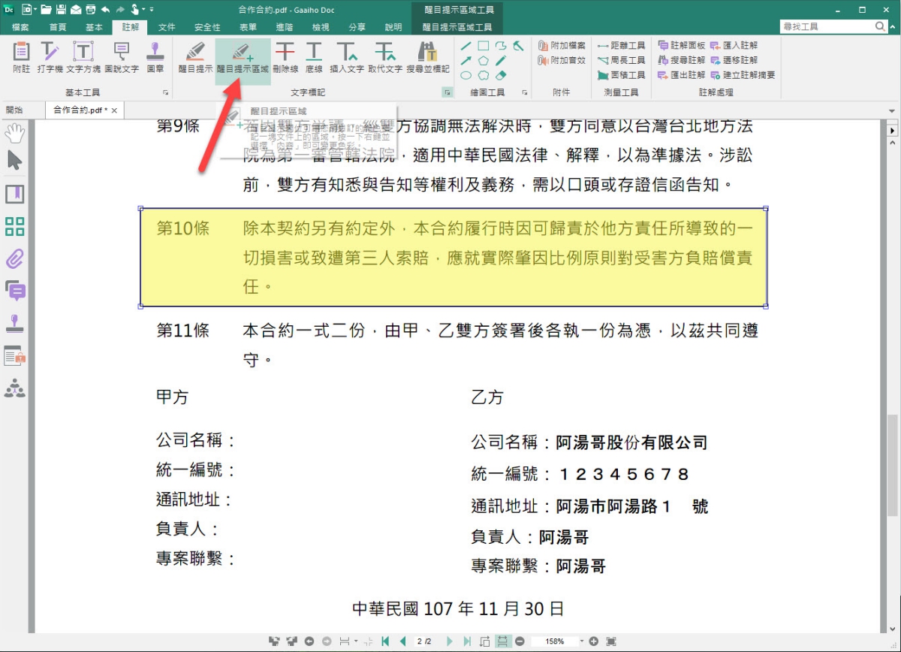901x652 pixels.
Task: Open the zoom percentage dropdown arrow
Action: tap(581, 641)
